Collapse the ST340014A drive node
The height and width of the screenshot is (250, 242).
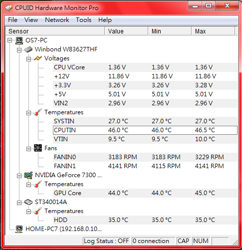19,203
